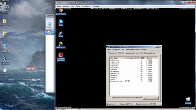The width and height of the screenshot is (196, 110).
Task: Click Создать in VirtualBox Manager window
Action: (49, 25)
